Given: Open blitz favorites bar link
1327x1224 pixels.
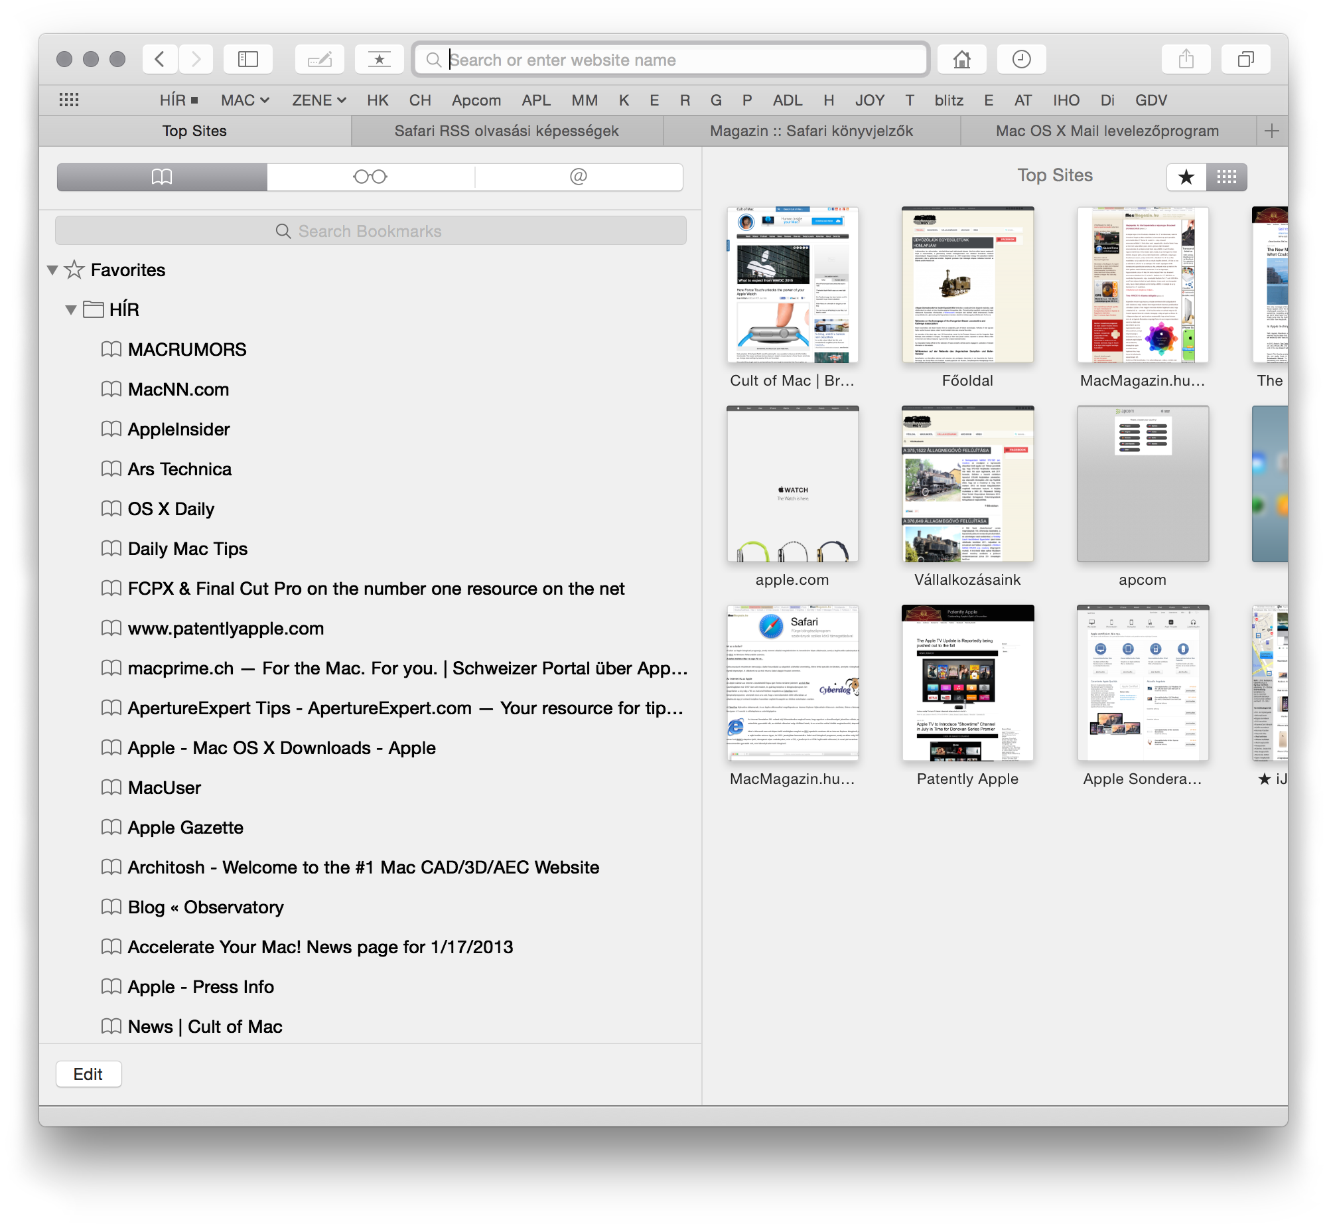Looking at the screenshot, I should 949,100.
